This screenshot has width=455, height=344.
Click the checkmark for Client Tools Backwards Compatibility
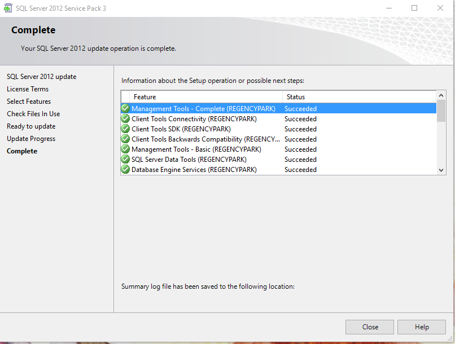point(125,139)
